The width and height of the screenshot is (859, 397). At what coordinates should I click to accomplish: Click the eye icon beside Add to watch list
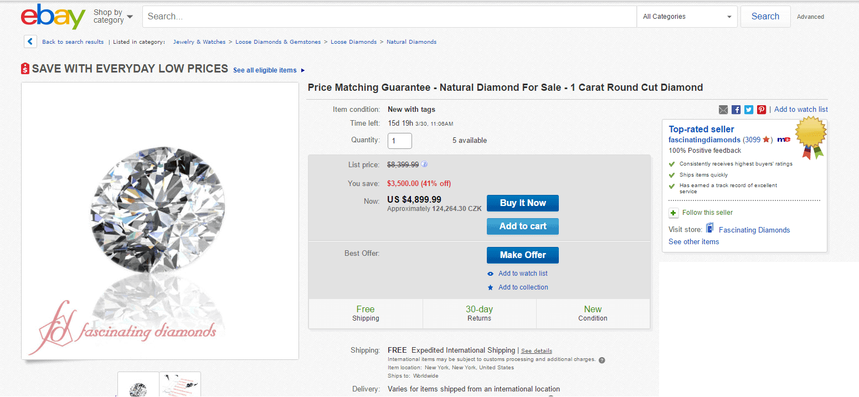490,273
